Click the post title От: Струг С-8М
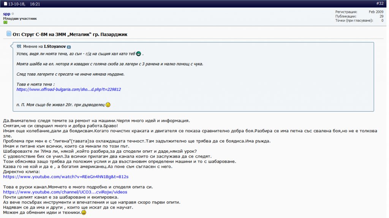The width and height of the screenshot is (389, 218). (70, 35)
